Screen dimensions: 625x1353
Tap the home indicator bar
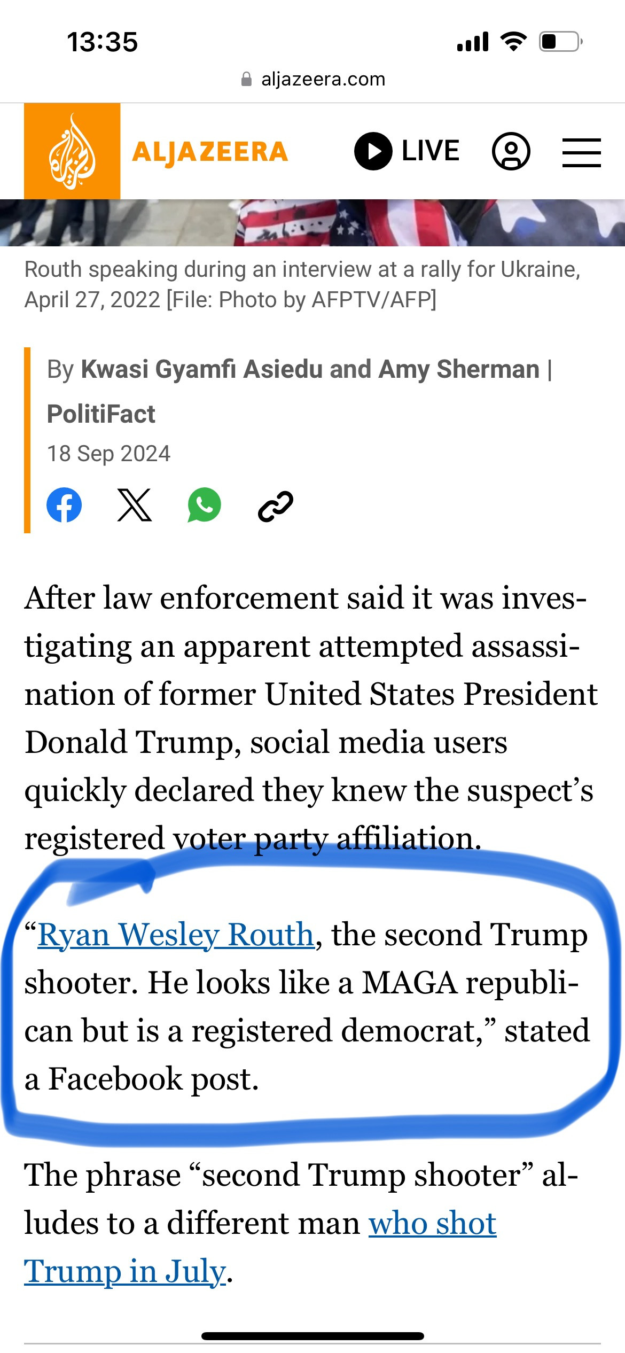tap(312, 1336)
